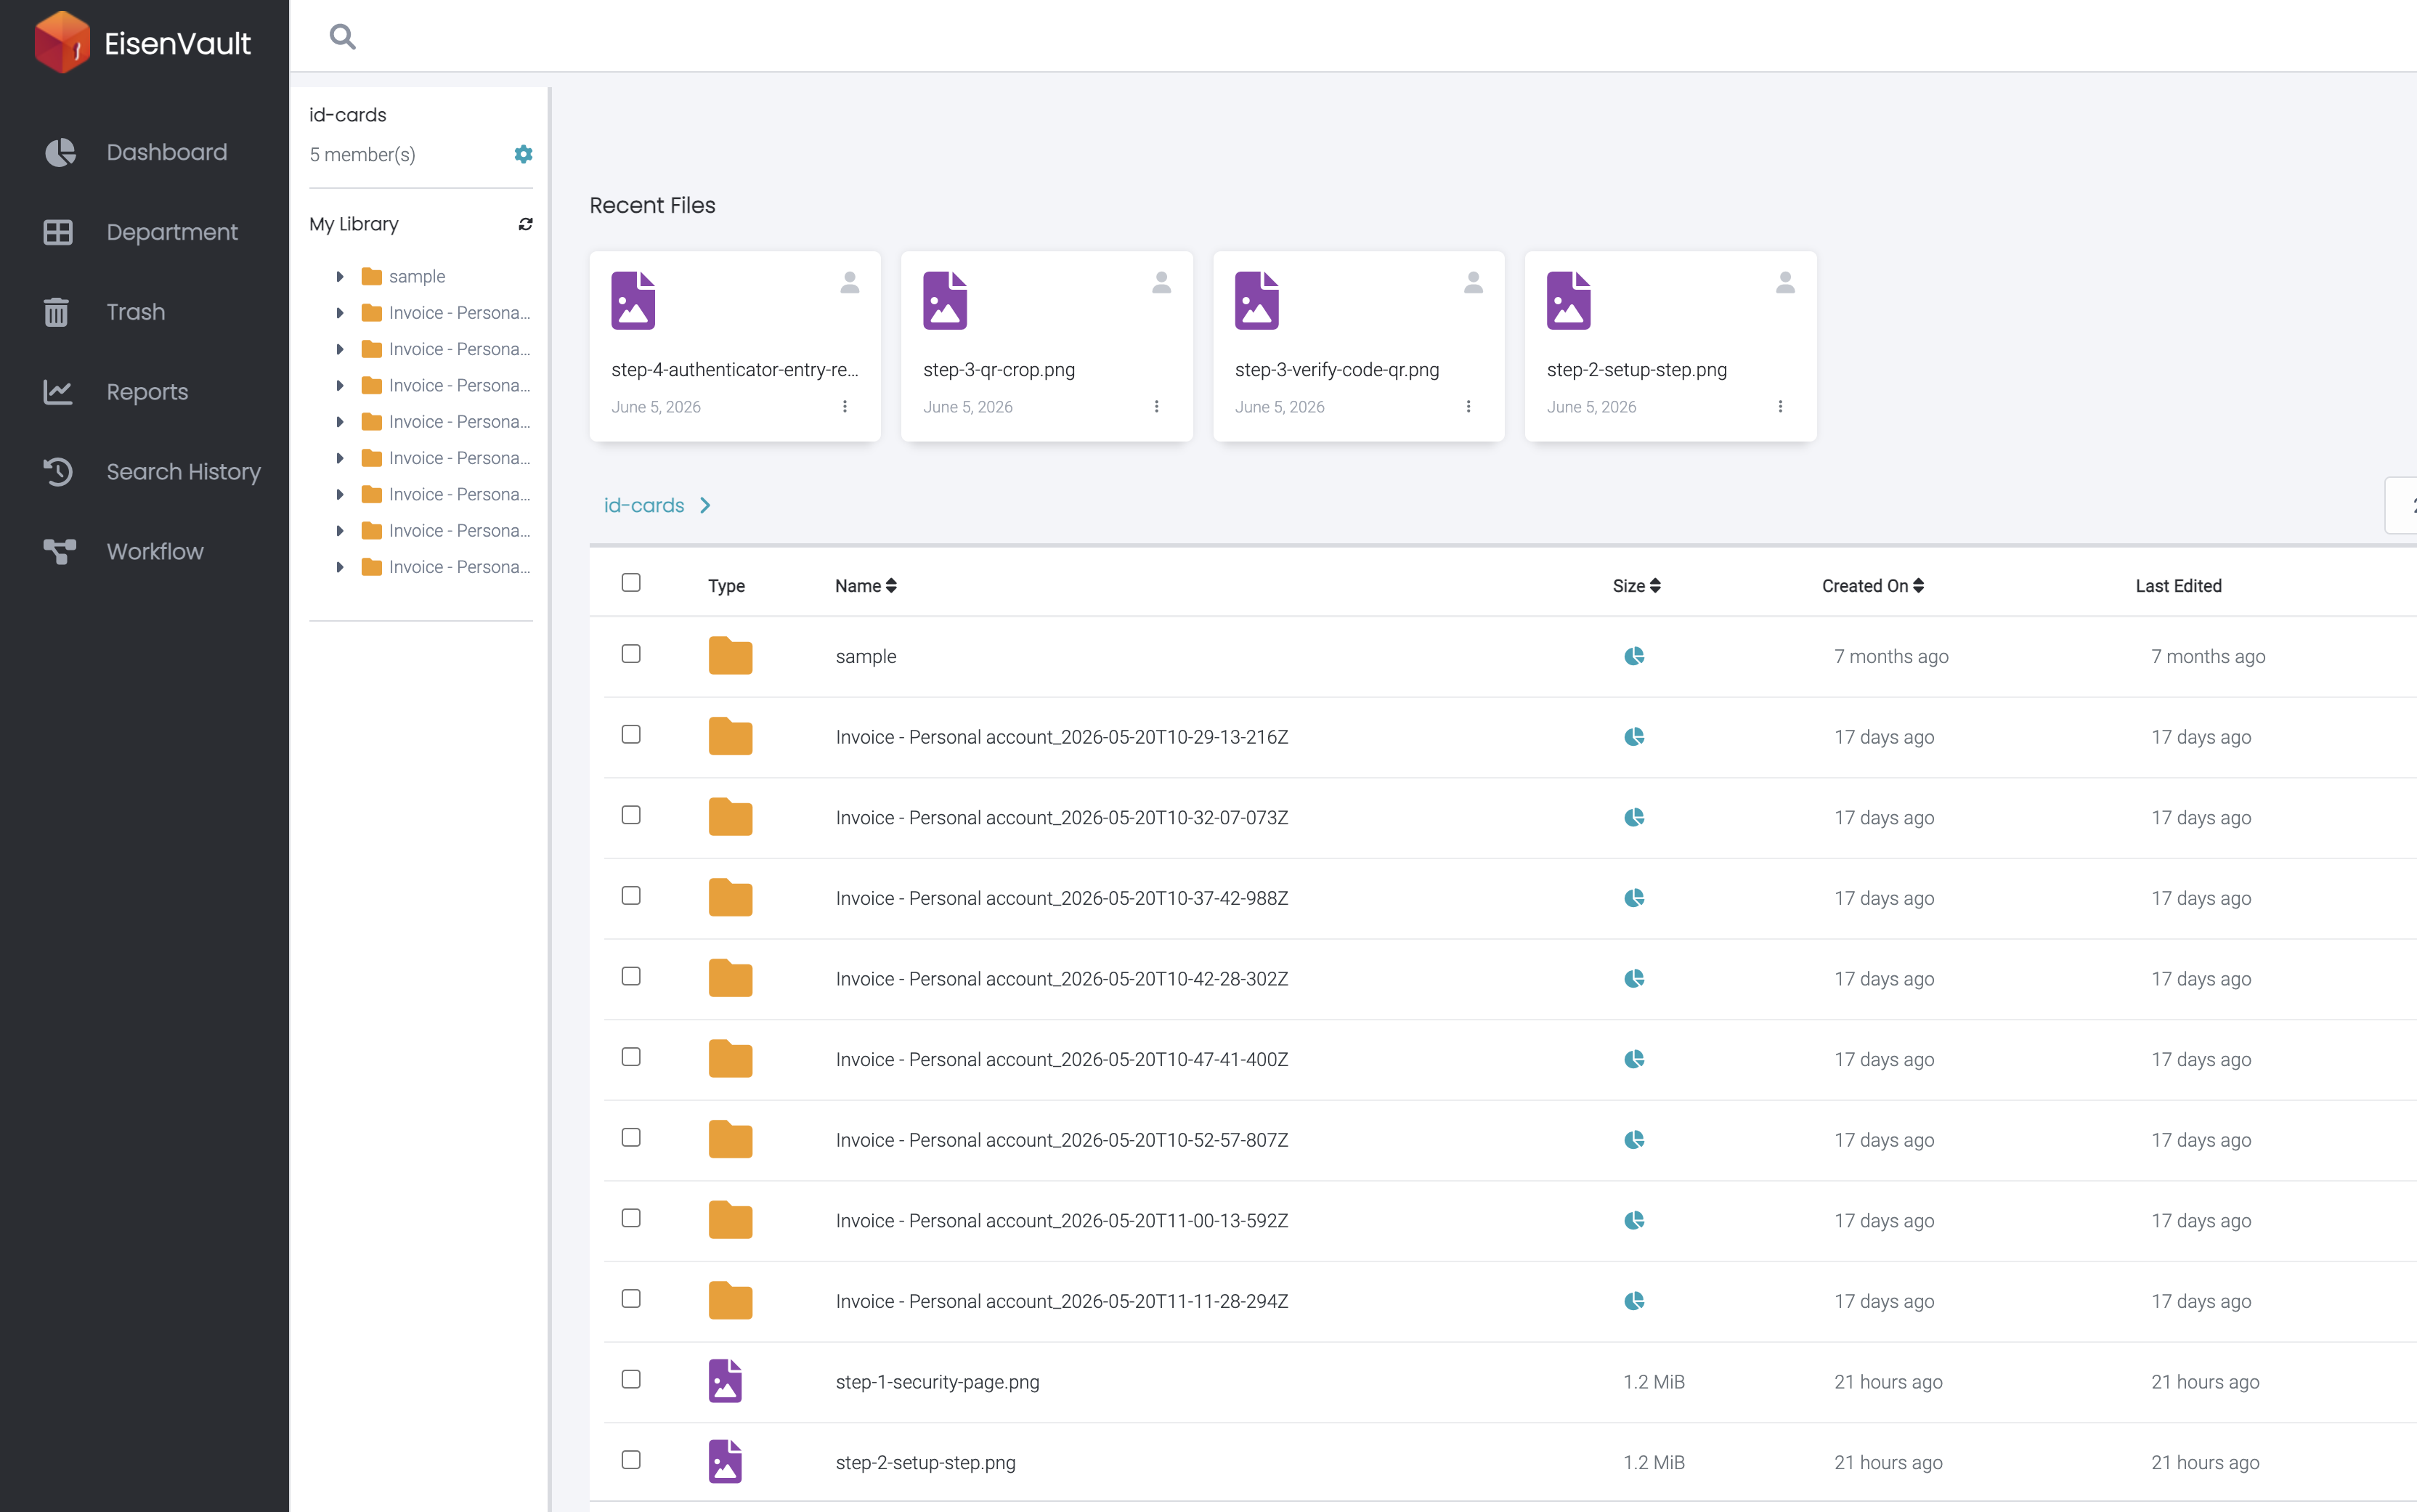Open Reports menu item
2417x1512 pixels.
tap(147, 392)
